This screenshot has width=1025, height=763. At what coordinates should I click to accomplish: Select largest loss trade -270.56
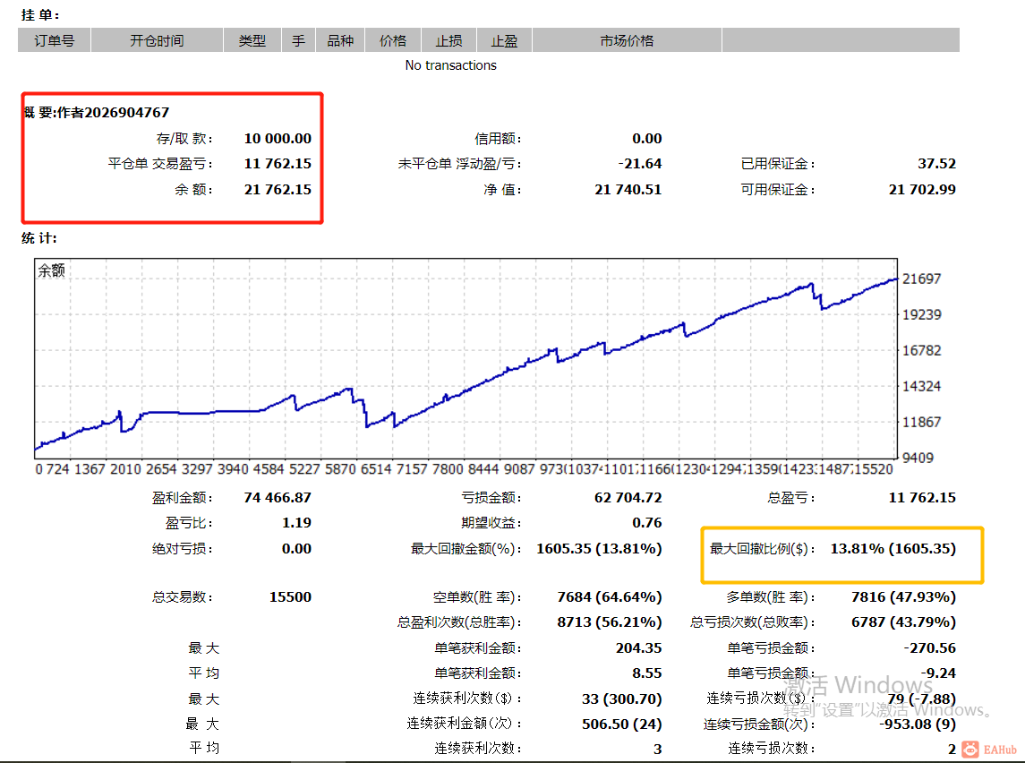(930, 648)
